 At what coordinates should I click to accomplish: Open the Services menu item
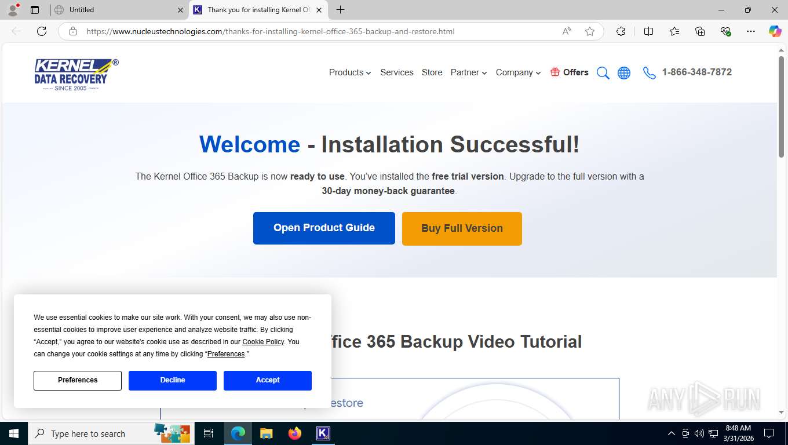point(397,72)
